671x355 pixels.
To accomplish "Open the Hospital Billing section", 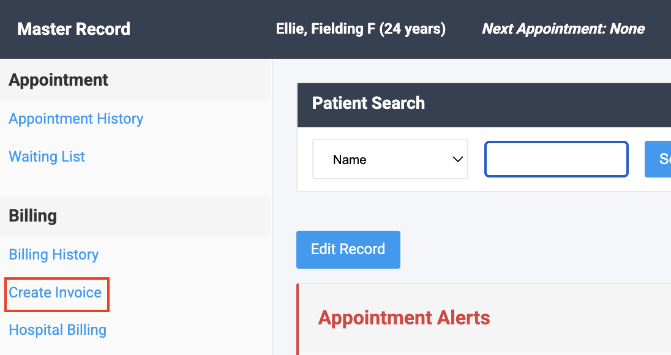I will coord(57,330).
